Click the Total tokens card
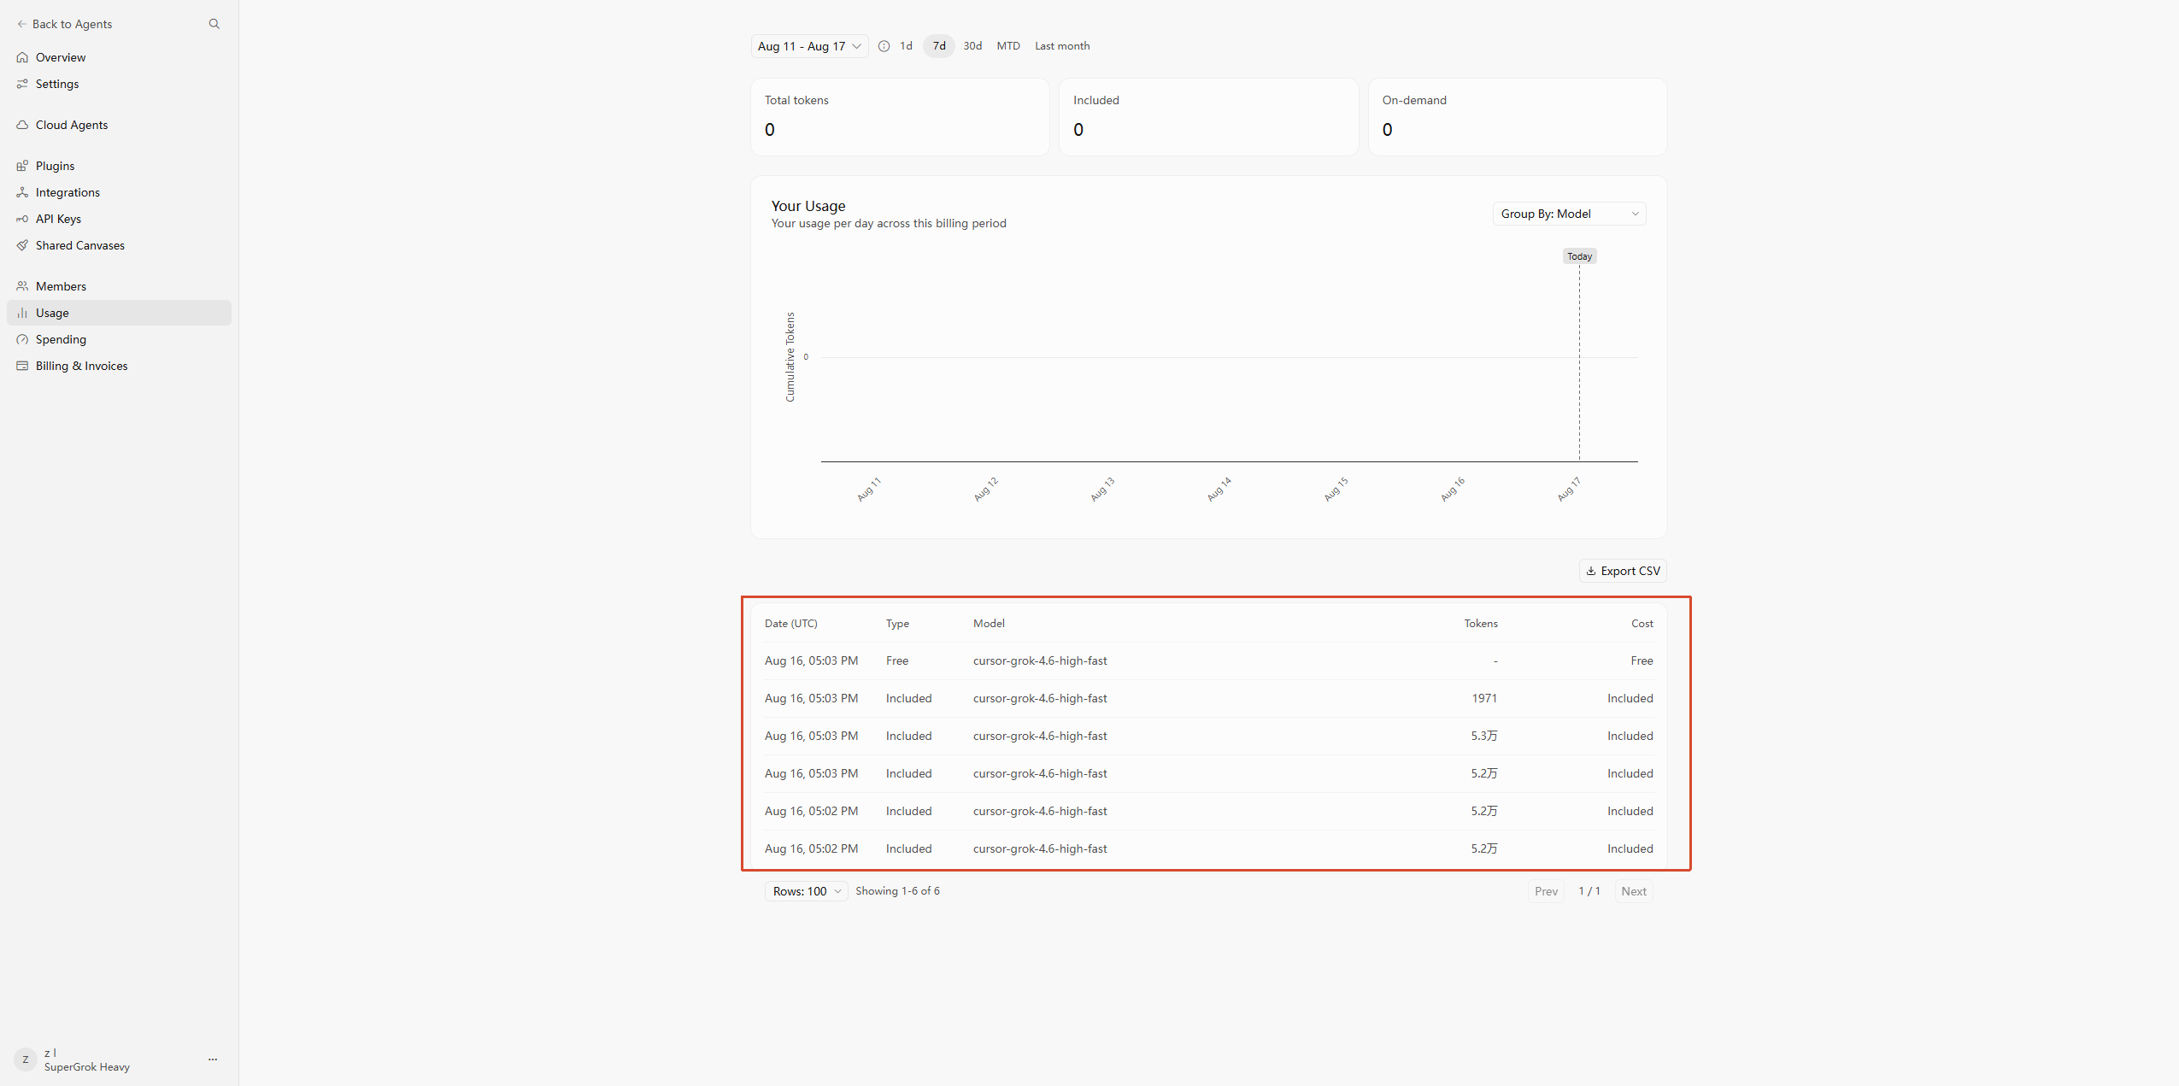The width and height of the screenshot is (2179, 1086). point(900,117)
